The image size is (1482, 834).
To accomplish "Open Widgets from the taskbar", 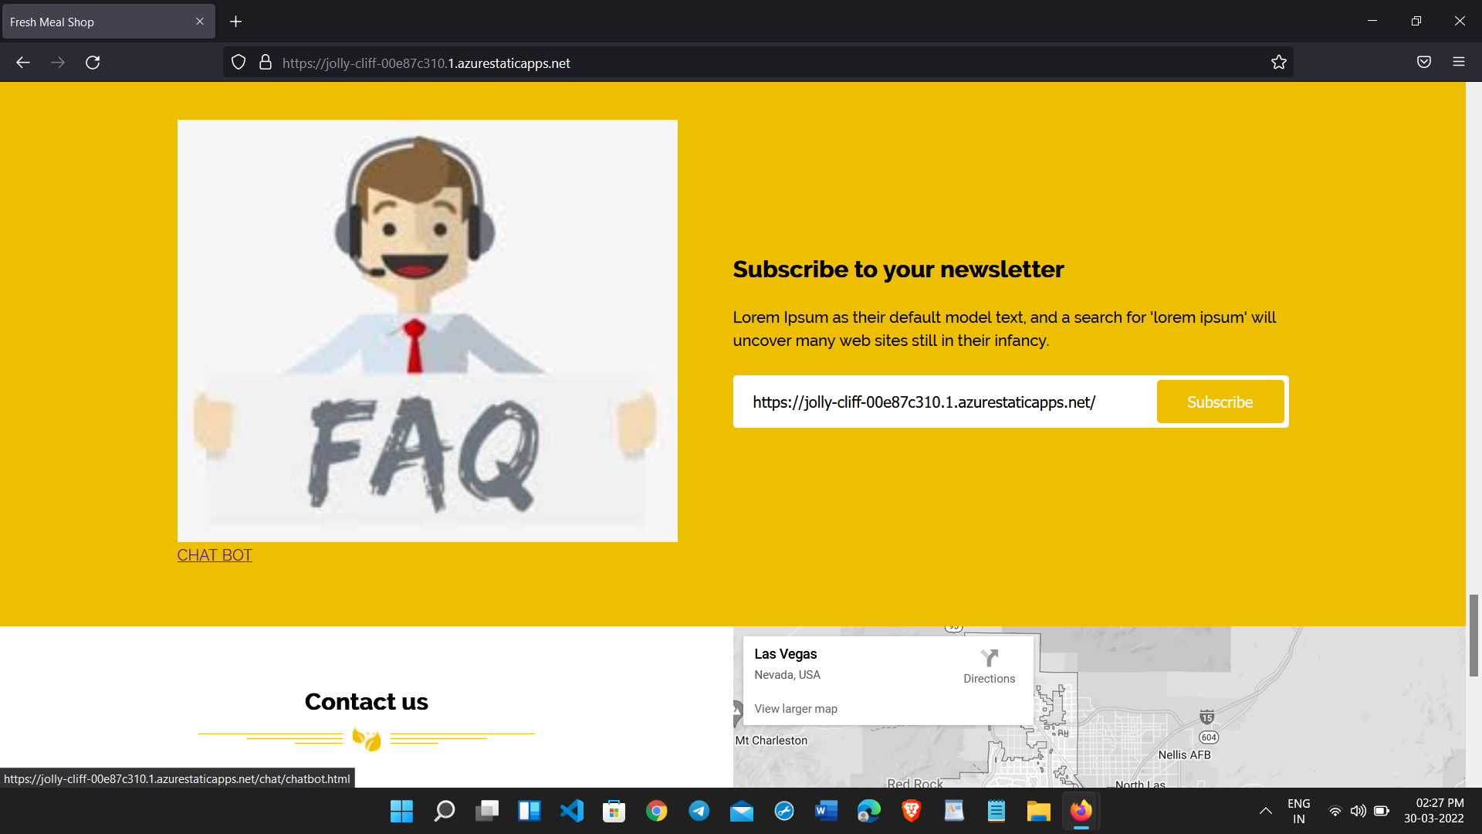I will tap(530, 811).
